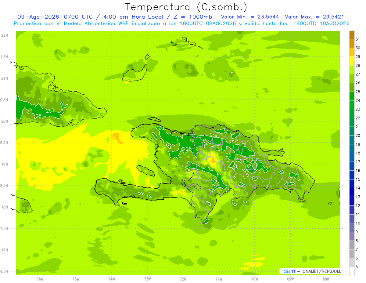Click the '29' color bar label
Viewport: 366px width, 283px height.
click(358, 57)
